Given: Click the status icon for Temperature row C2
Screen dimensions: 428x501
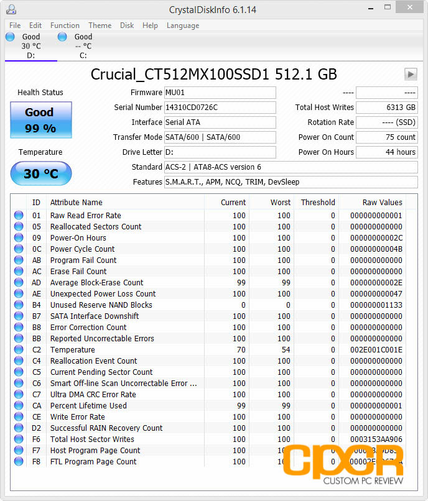Looking at the screenshot, I should coord(19,349).
